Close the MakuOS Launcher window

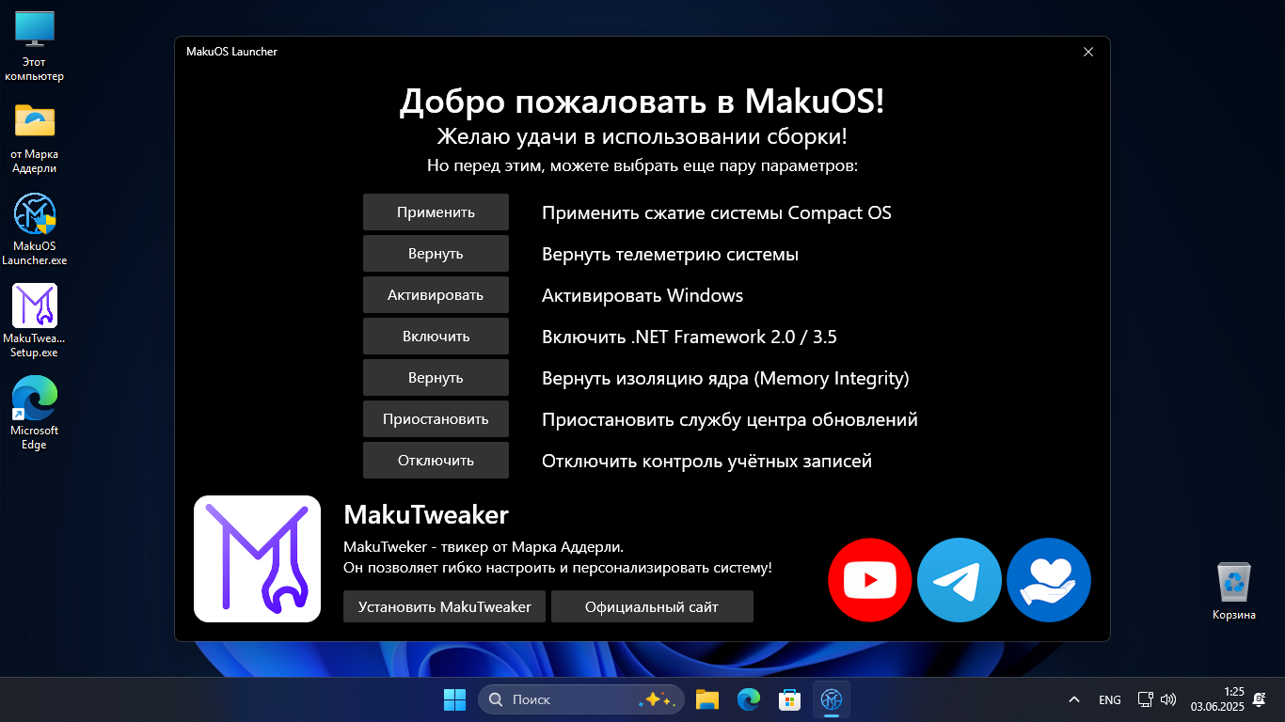pos(1088,52)
